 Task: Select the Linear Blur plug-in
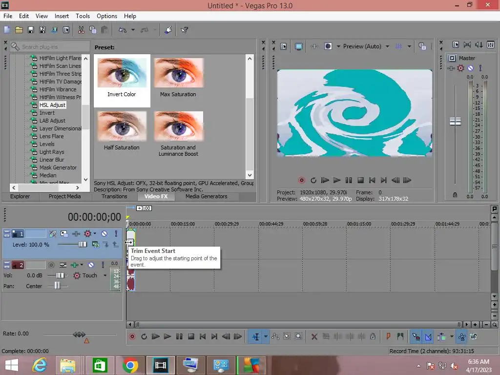coord(52,160)
